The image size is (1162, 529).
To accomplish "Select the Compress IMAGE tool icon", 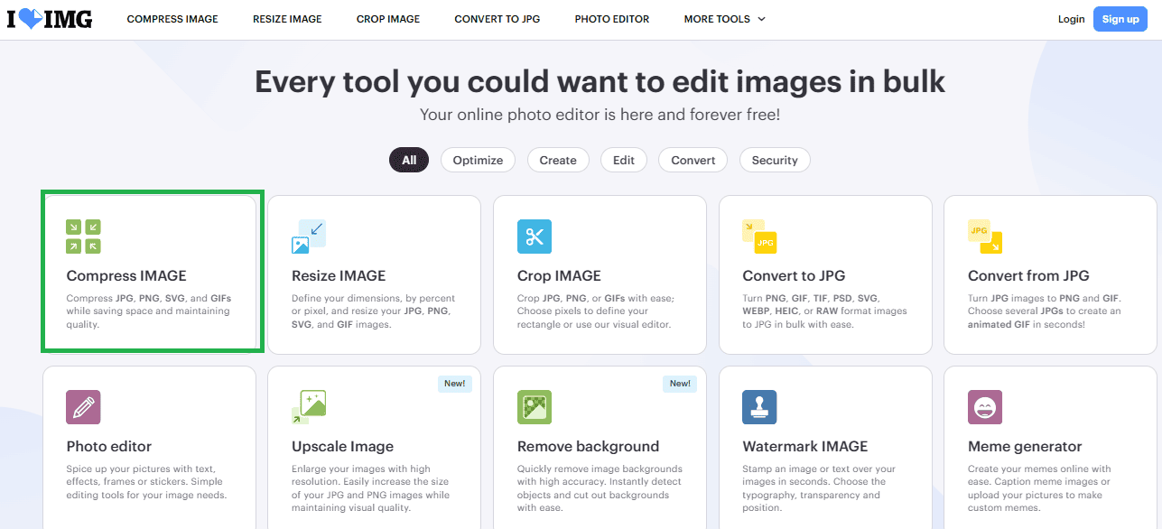I will [83, 237].
